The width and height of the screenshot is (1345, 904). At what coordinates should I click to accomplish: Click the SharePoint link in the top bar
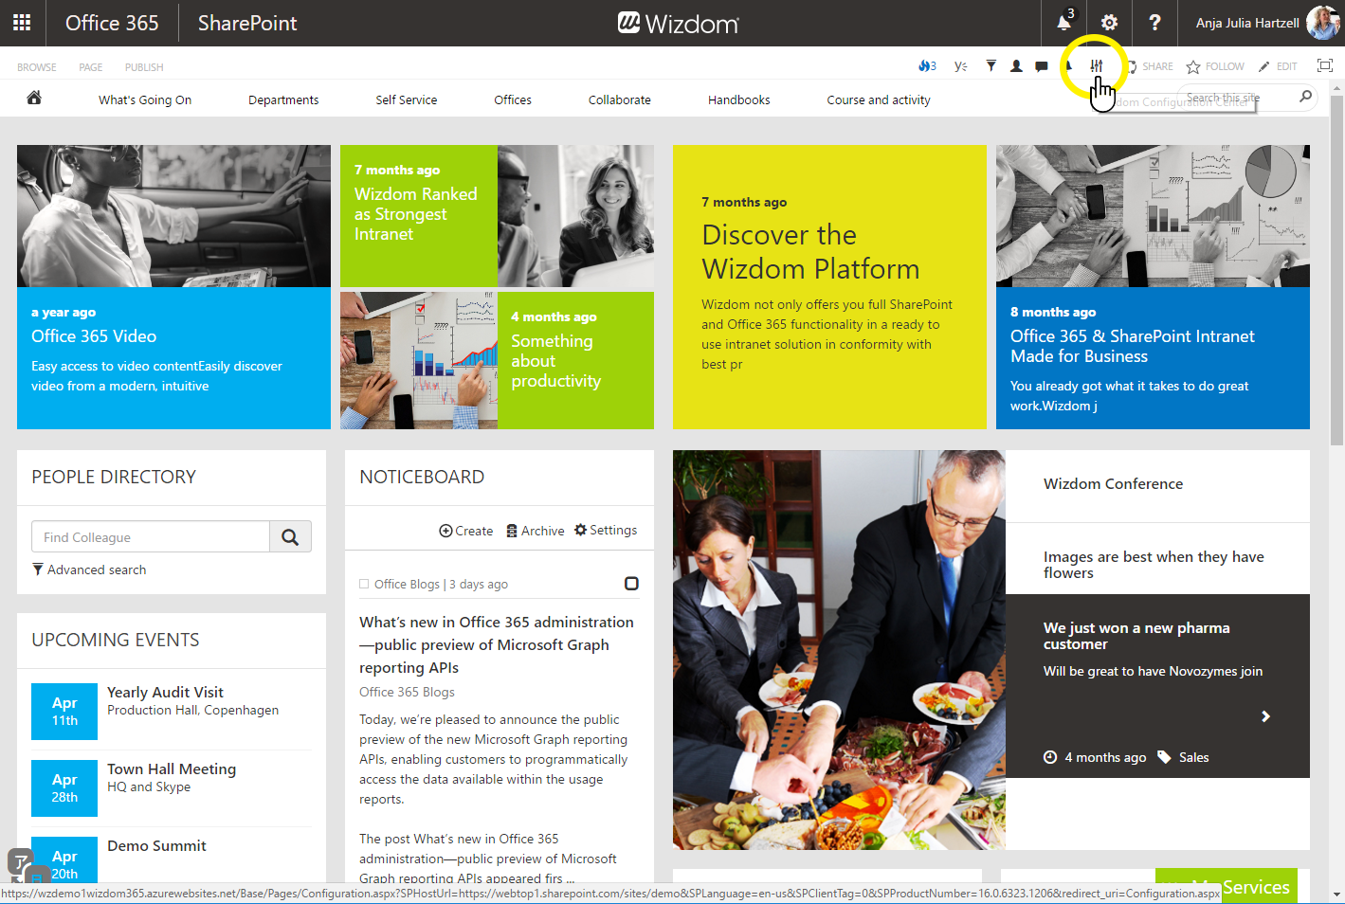point(247,23)
